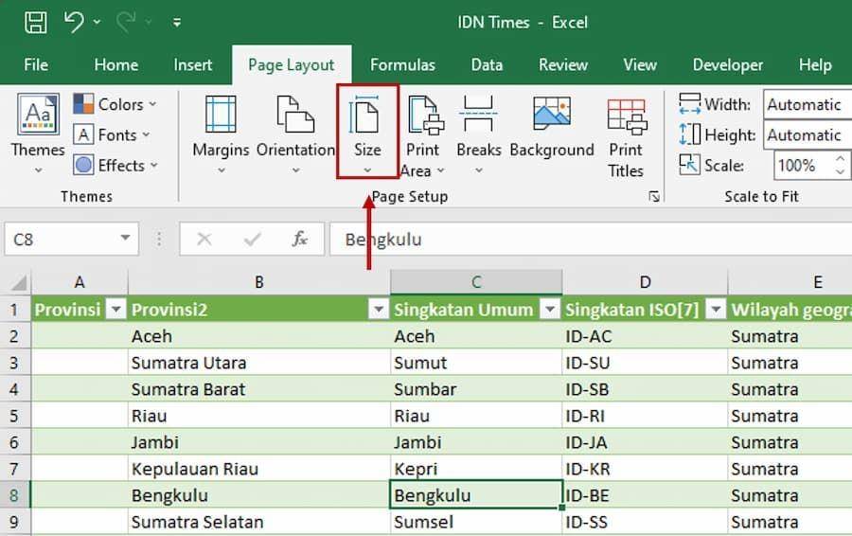This screenshot has width=852, height=536.
Task: Click cell containing Sumatra Utara
Action: 259,363
